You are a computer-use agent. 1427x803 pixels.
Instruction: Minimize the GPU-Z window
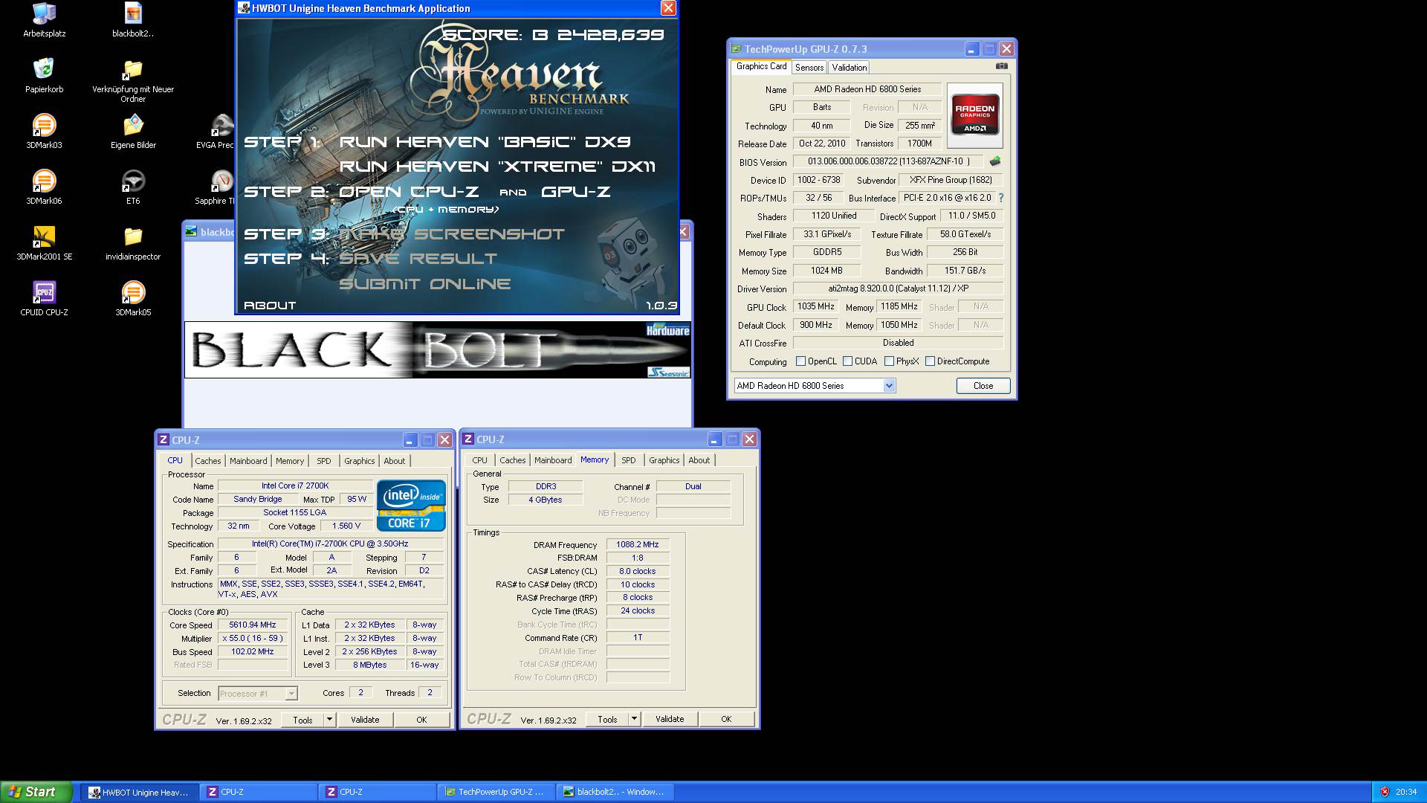971,49
